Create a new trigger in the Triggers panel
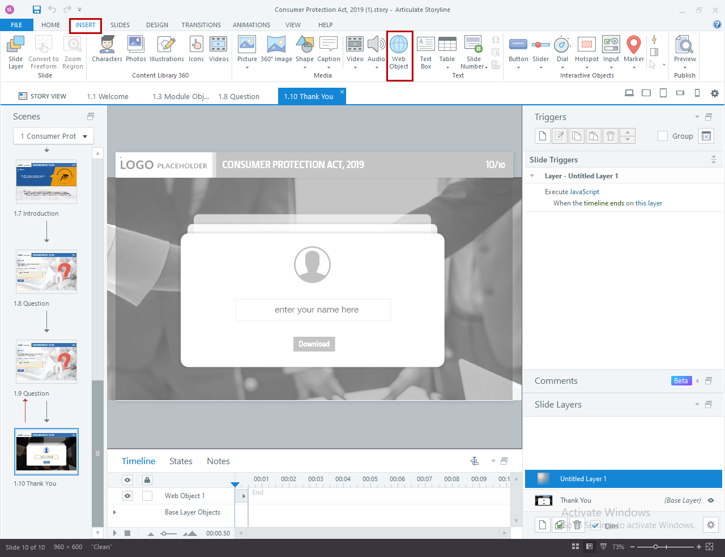Screen dimensions: 725x557 tap(542, 136)
